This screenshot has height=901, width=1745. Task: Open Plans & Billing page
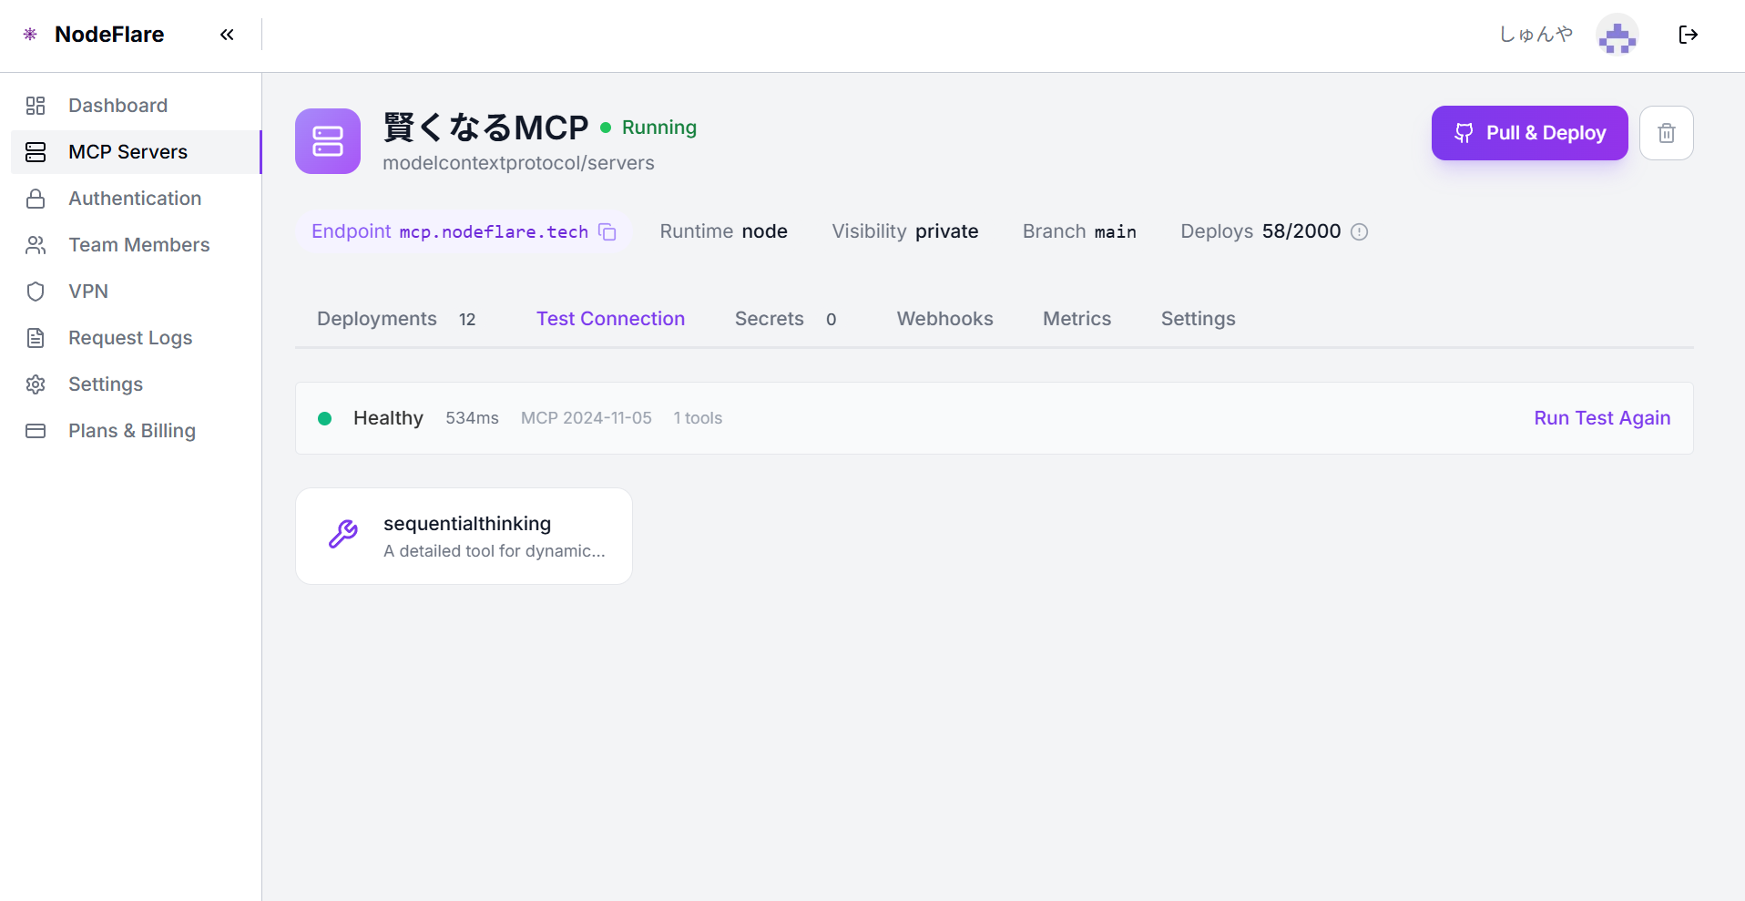(x=136, y=431)
